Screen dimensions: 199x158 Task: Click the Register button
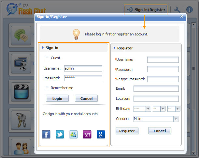click(x=127, y=131)
